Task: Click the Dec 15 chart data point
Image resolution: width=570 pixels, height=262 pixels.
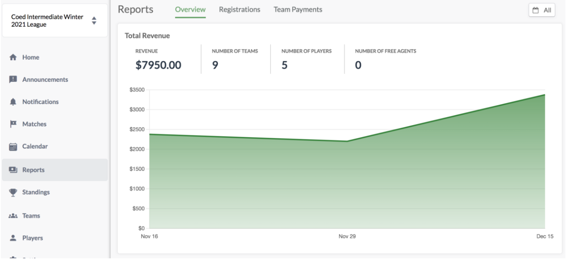Action: click(x=545, y=95)
